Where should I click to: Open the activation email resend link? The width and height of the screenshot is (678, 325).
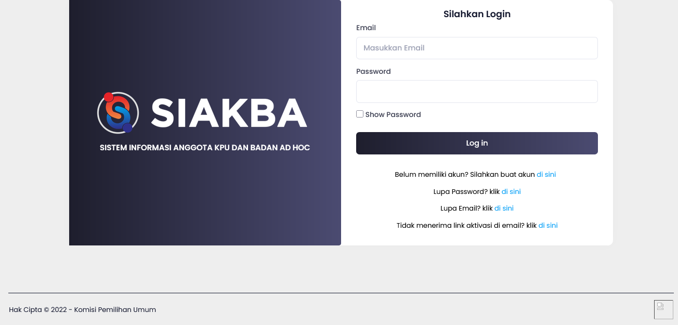(548, 225)
